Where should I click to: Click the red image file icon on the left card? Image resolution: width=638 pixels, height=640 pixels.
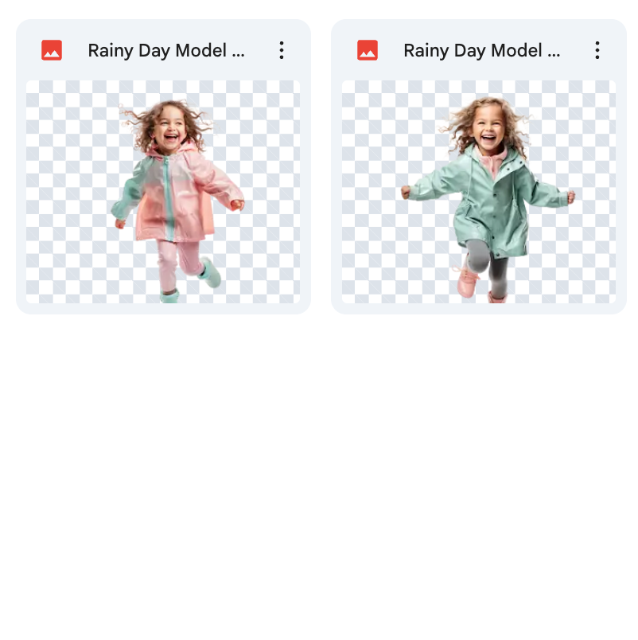[x=52, y=50]
